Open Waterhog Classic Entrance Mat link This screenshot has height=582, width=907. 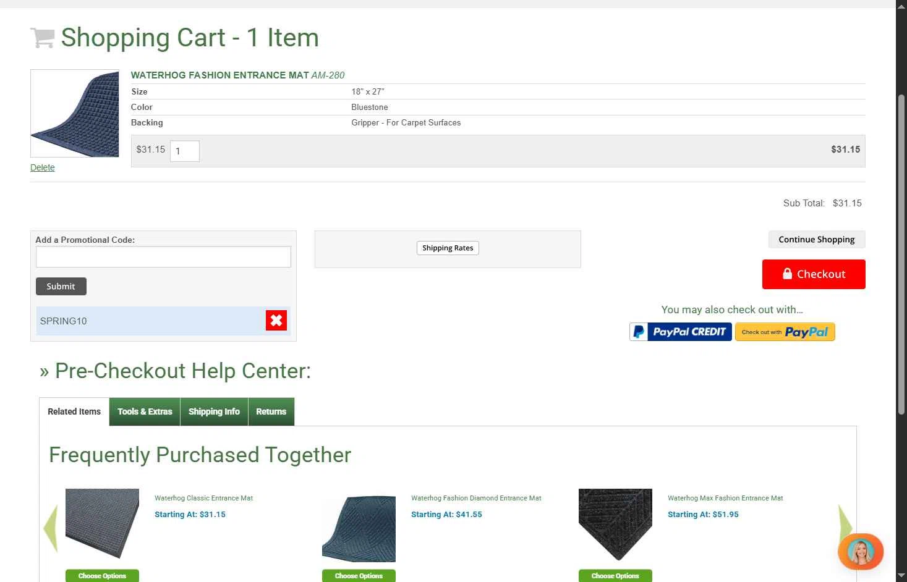coord(203,498)
